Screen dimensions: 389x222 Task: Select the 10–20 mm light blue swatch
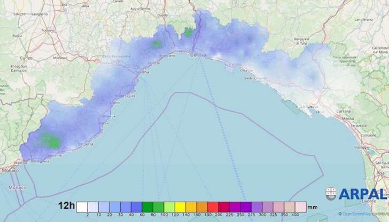[104, 207]
